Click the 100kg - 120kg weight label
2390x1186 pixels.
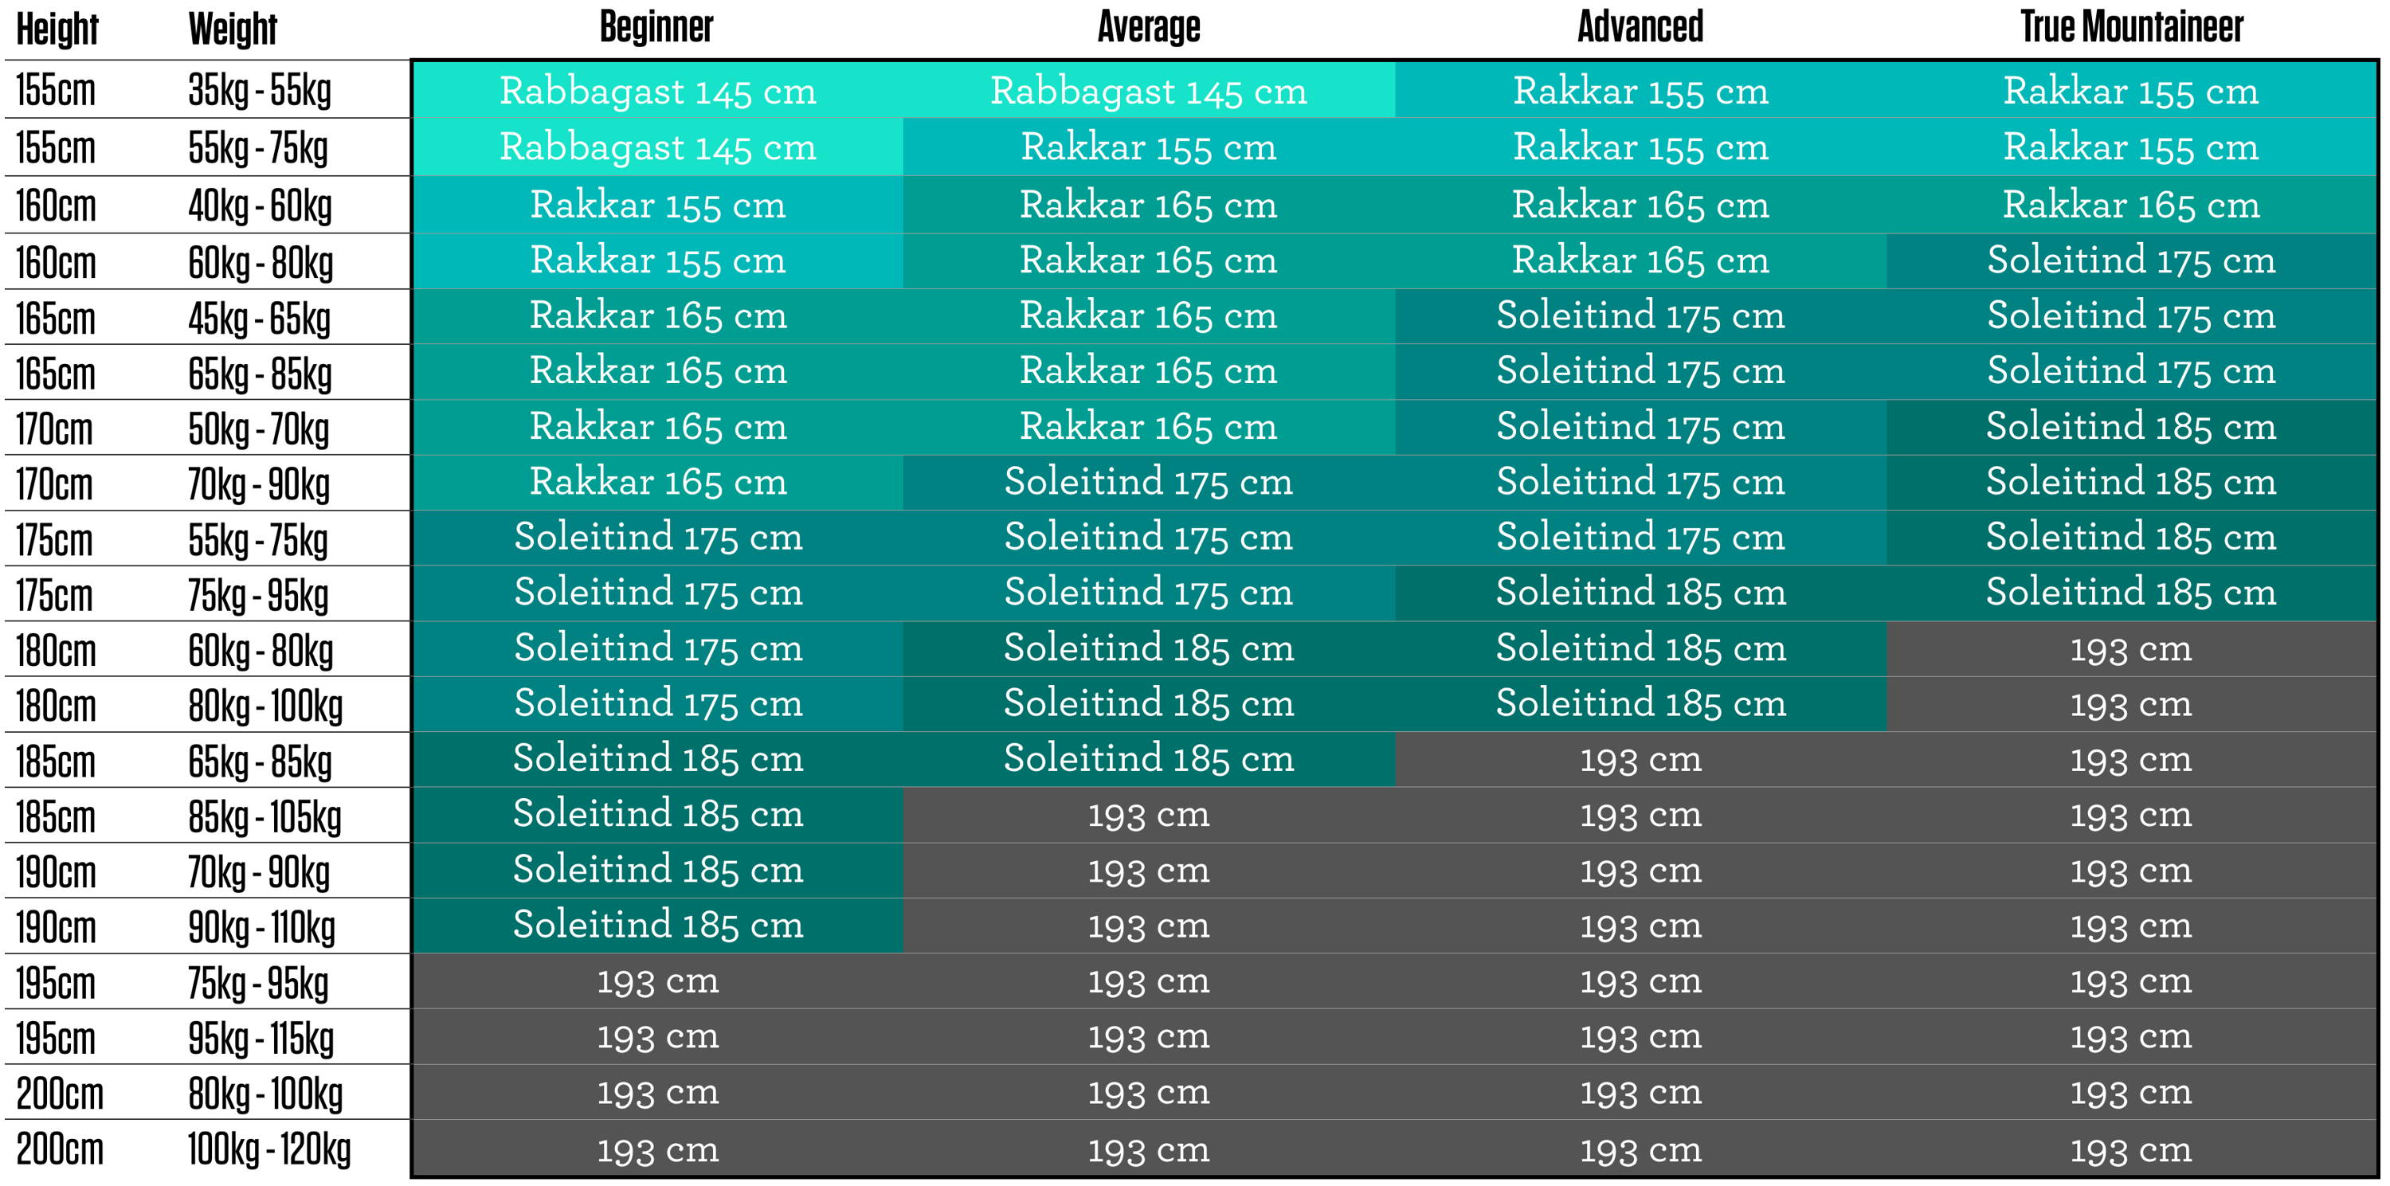pos(270,1149)
